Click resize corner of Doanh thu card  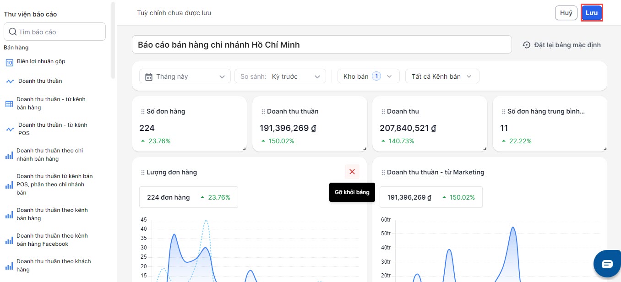click(x=485, y=148)
